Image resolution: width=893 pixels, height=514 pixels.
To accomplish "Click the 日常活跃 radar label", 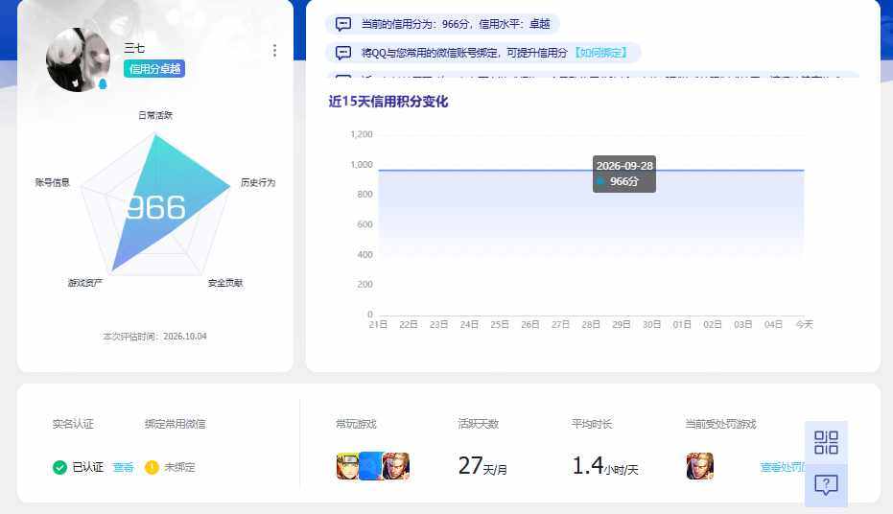I will point(155,115).
